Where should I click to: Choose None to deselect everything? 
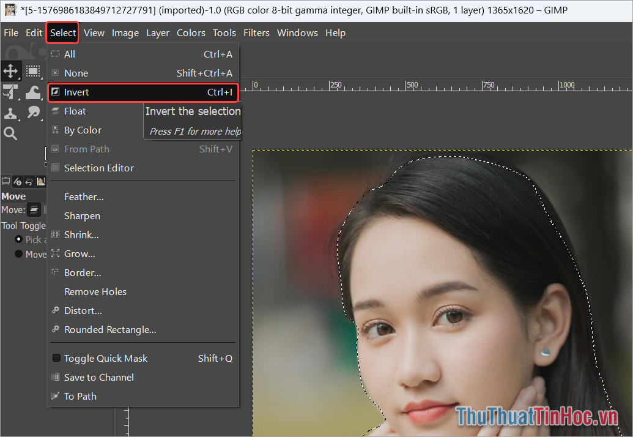[143, 73]
